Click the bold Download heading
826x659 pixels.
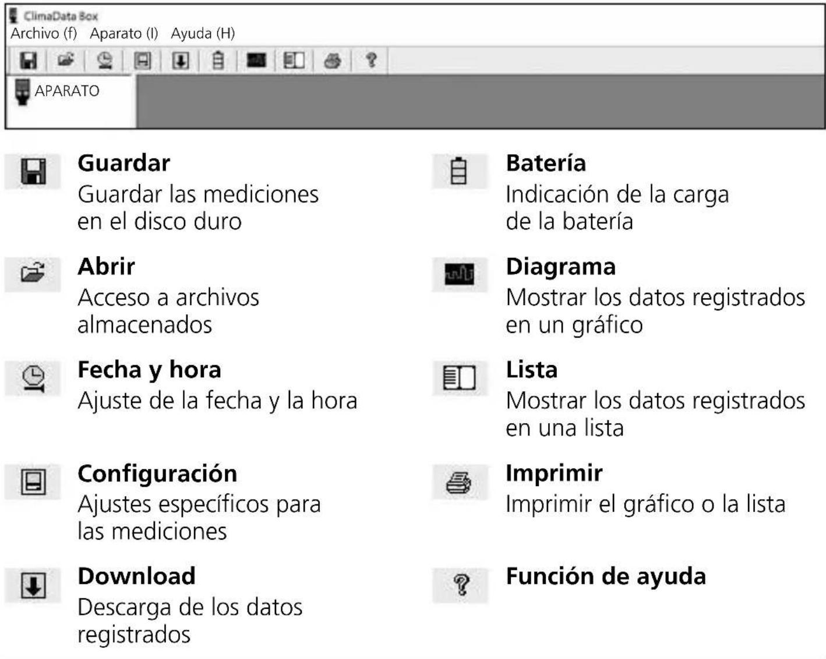point(136,576)
